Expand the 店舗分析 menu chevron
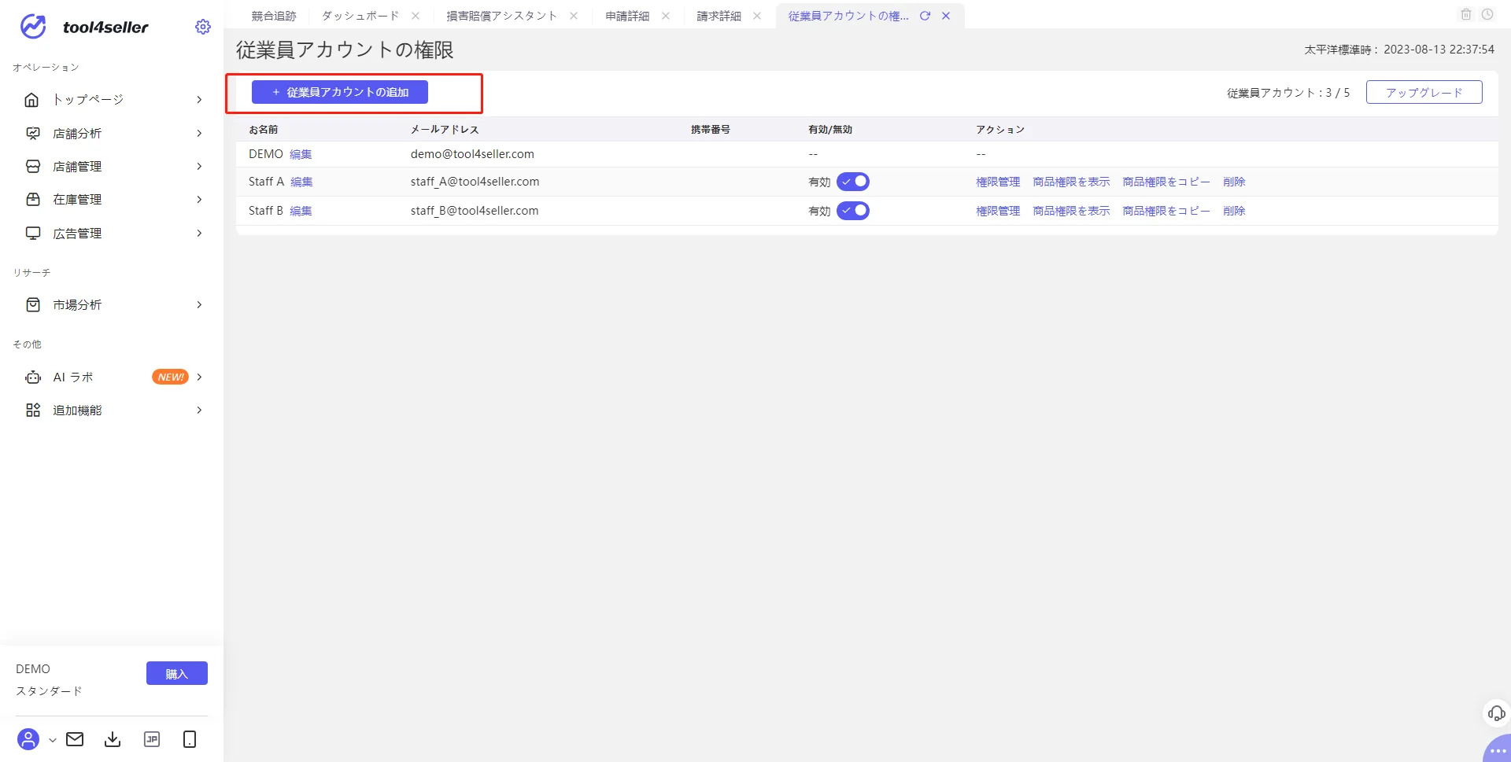 [199, 134]
